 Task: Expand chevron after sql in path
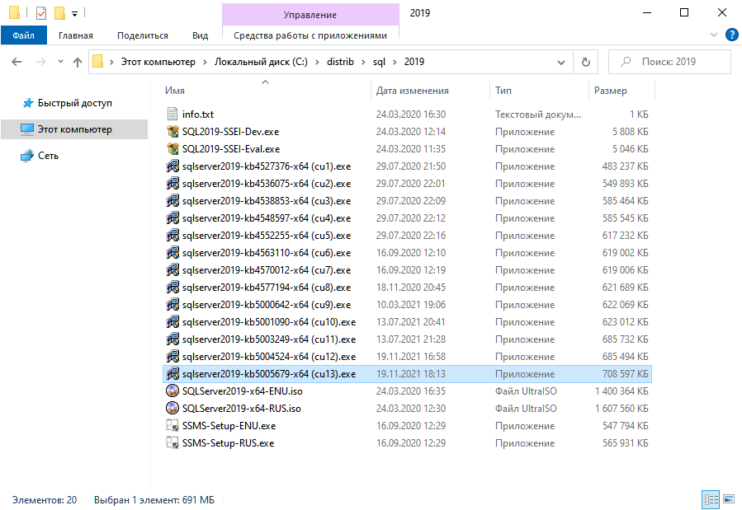click(395, 62)
